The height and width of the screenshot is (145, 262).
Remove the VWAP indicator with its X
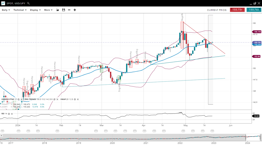(x=78, y=99)
